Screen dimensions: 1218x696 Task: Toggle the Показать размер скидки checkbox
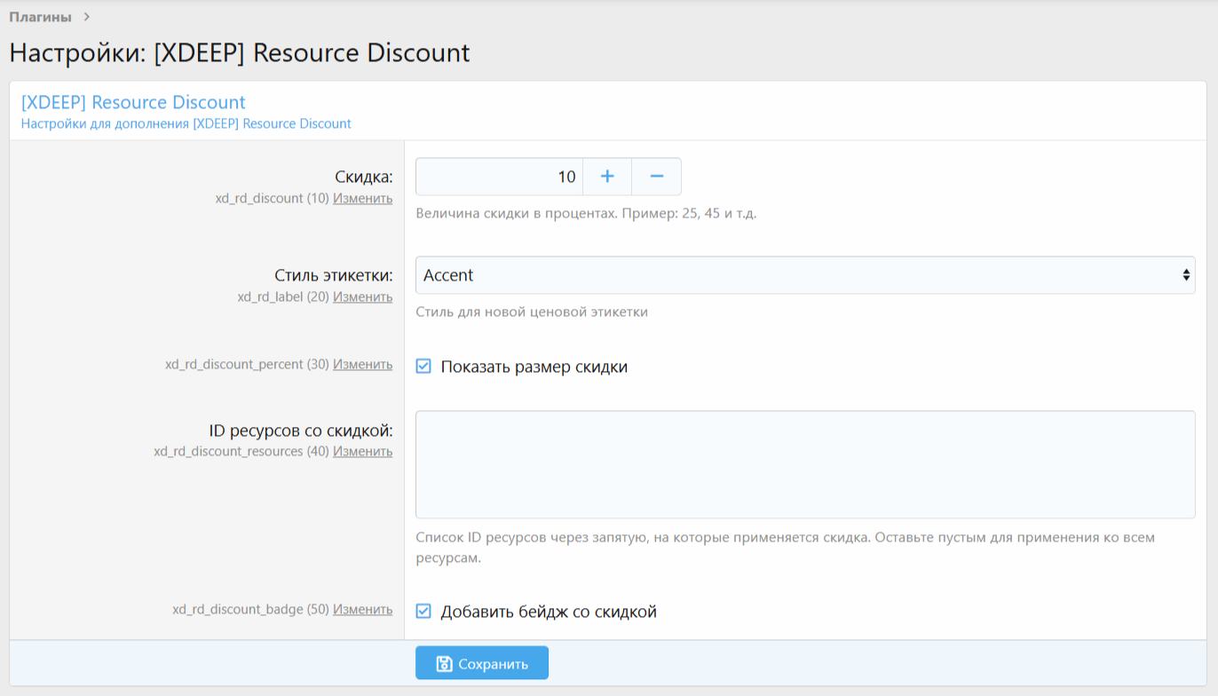424,367
